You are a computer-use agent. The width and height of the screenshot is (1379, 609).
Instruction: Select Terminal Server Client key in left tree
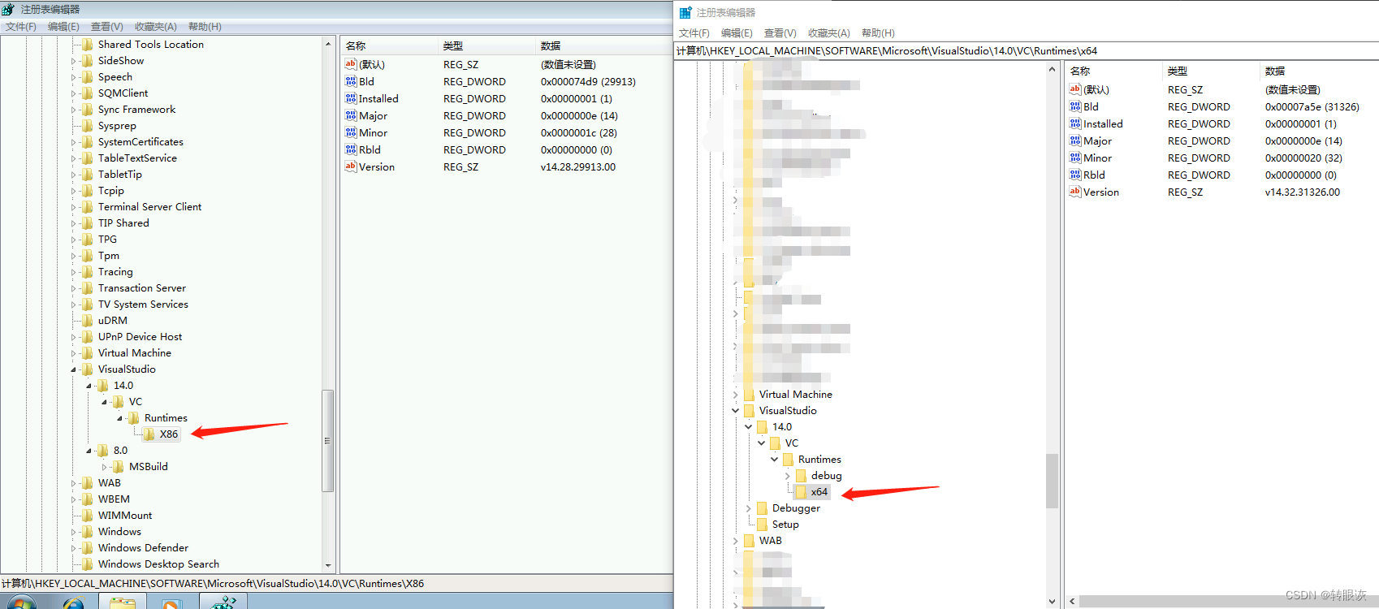149,207
